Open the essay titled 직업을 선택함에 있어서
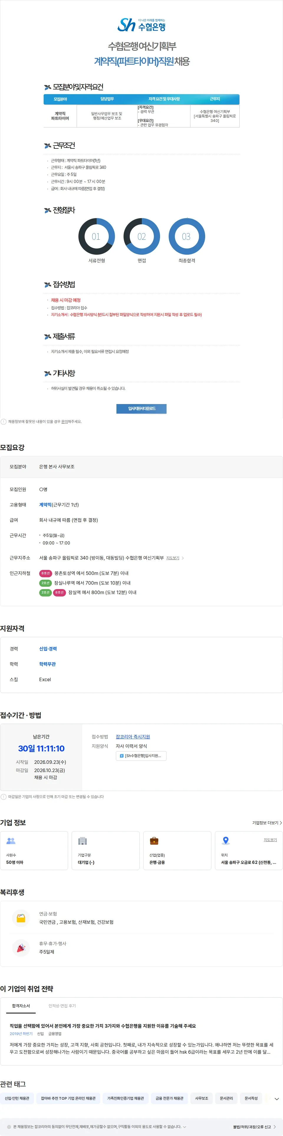Image resolution: width=283 pixels, height=1136 pixels. point(103,1026)
